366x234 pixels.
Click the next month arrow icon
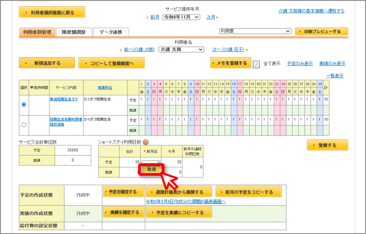[217, 18]
